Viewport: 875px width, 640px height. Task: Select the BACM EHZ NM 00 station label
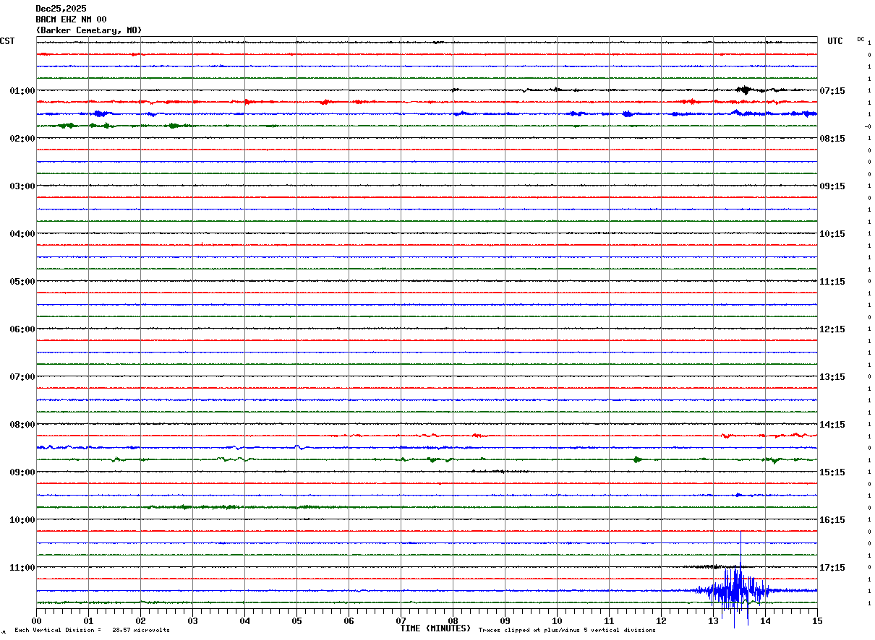click(71, 20)
